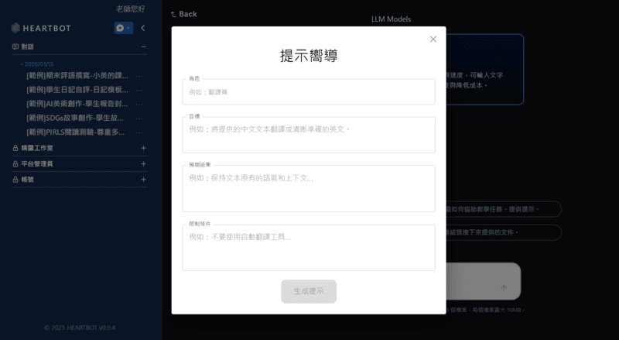Click into the 限制條件 text area
This screenshot has height=340, width=619.
point(309,247)
